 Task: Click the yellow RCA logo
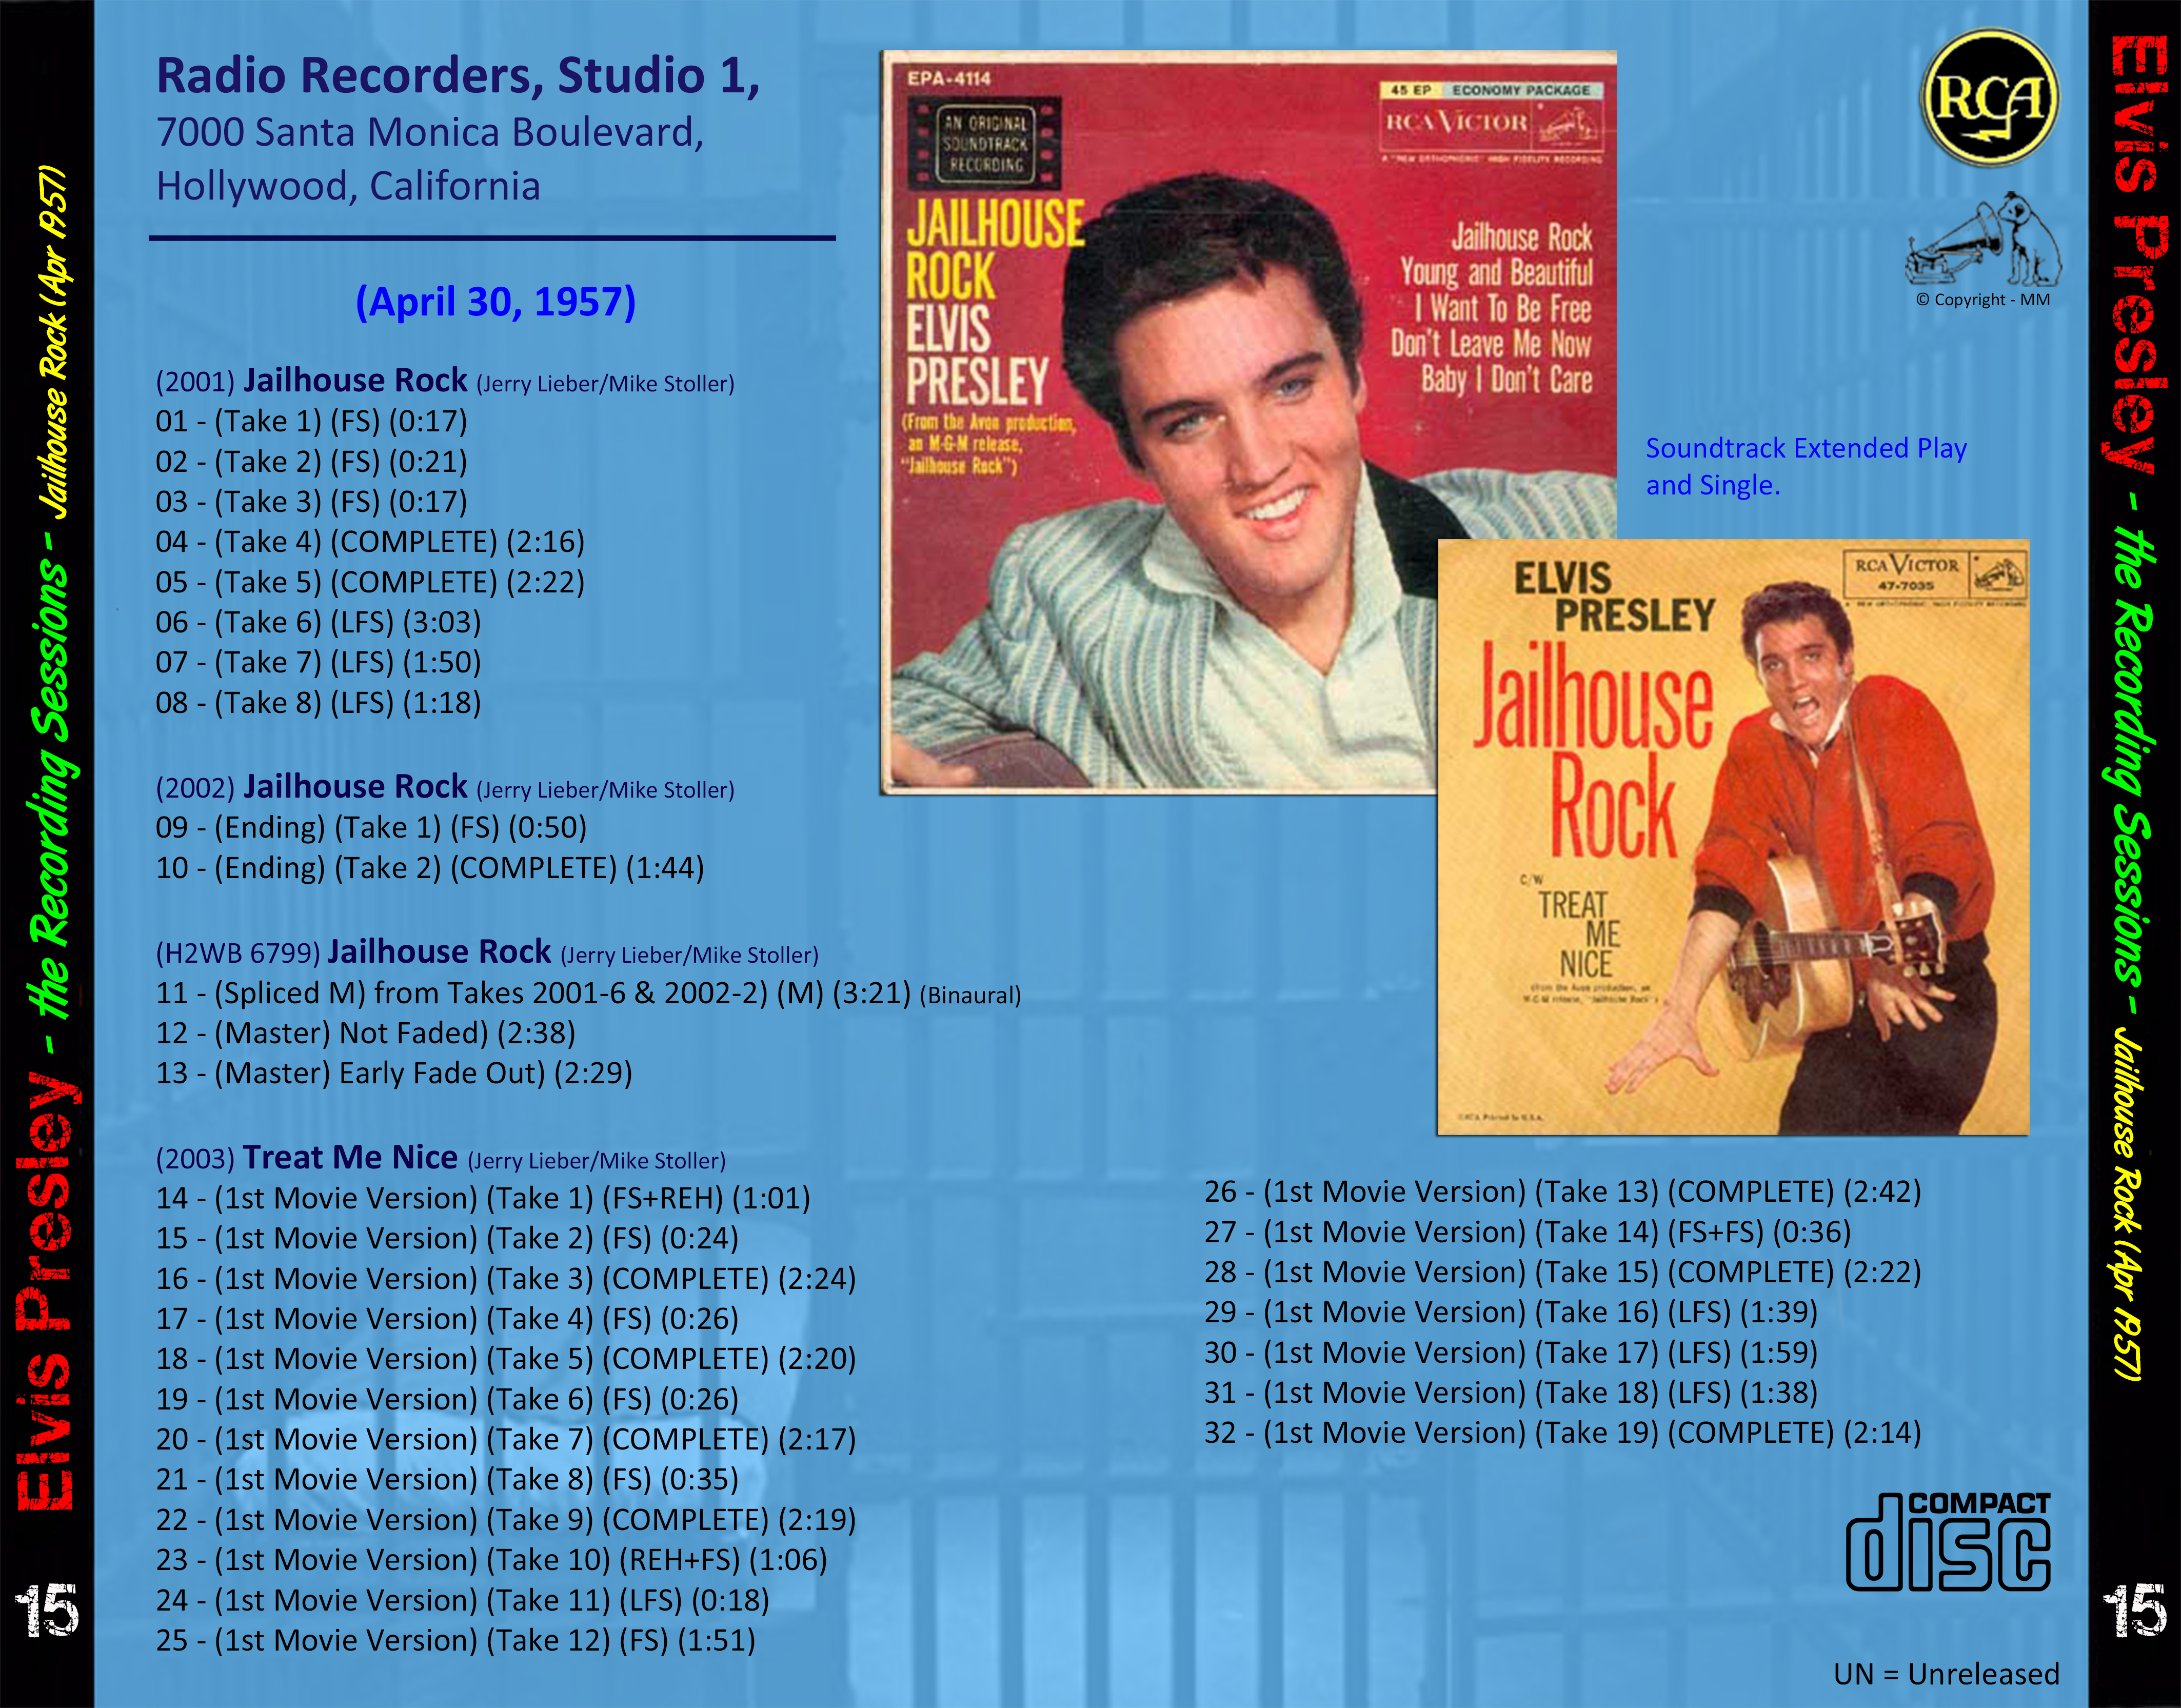pyautogui.click(x=1990, y=98)
